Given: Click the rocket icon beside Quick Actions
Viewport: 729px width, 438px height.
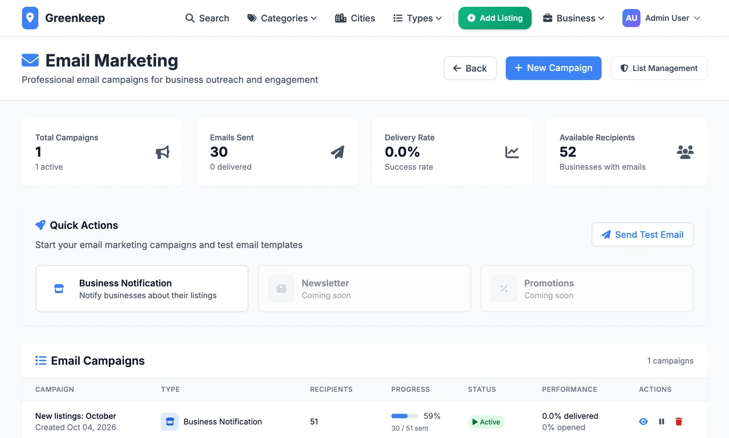Looking at the screenshot, I should coord(40,225).
